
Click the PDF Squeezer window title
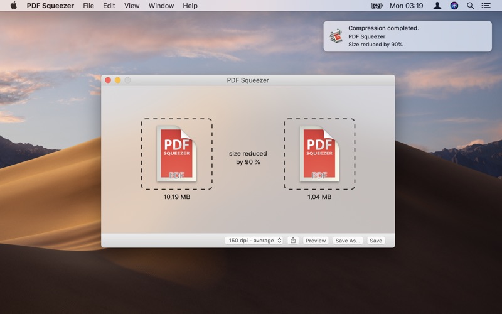(x=248, y=80)
